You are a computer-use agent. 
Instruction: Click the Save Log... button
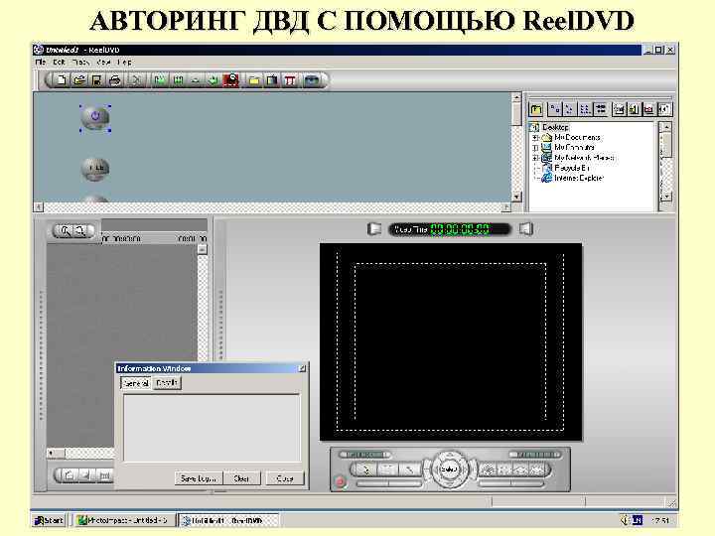tap(199, 478)
